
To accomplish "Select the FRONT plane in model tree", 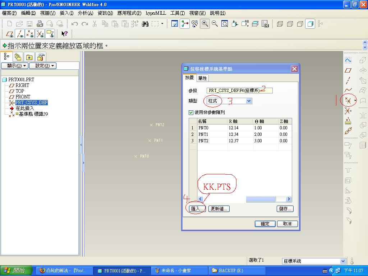I will (23, 97).
